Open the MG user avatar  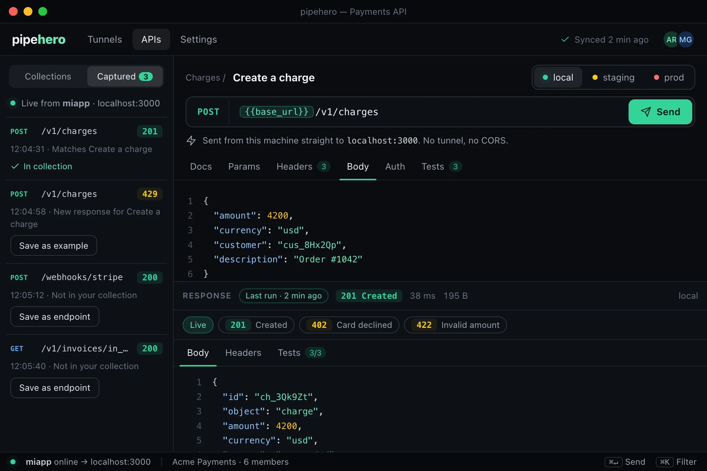686,39
